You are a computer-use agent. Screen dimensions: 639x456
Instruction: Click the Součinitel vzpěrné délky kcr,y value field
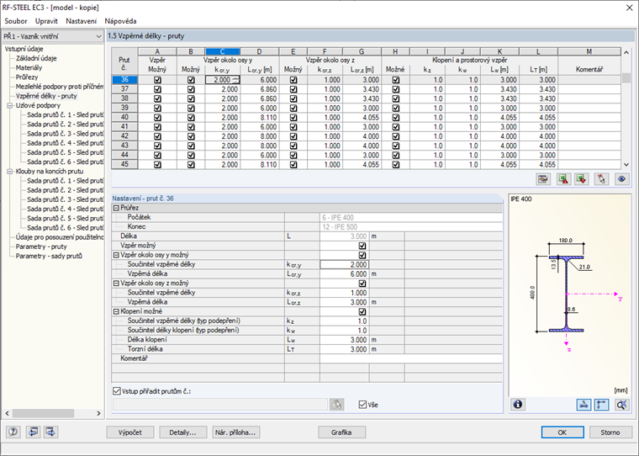344,264
